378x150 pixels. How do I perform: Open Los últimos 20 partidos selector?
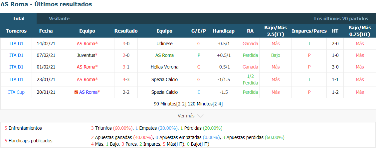point(341,19)
